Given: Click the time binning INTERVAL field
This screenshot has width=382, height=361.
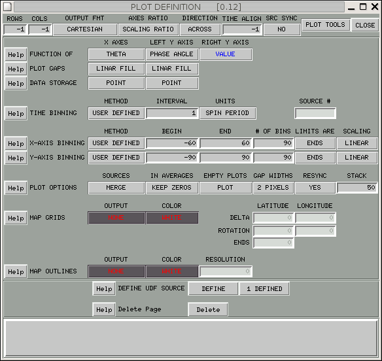Looking at the screenshot, I should coord(172,114).
